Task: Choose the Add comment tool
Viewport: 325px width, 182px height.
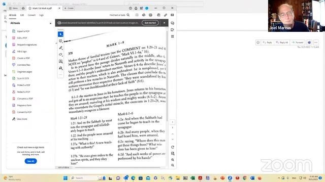Action: pyautogui.click(x=60, y=41)
